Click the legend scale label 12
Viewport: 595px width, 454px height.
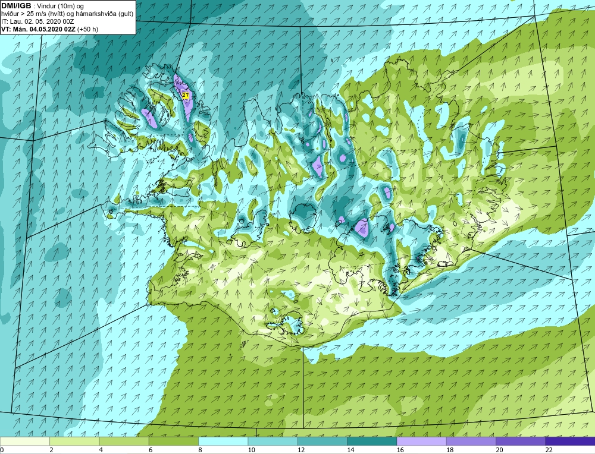pyautogui.click(x=301, y=450)
